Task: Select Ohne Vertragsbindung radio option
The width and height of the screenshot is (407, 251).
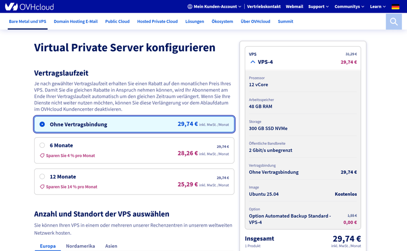Action: coord(42,124)
